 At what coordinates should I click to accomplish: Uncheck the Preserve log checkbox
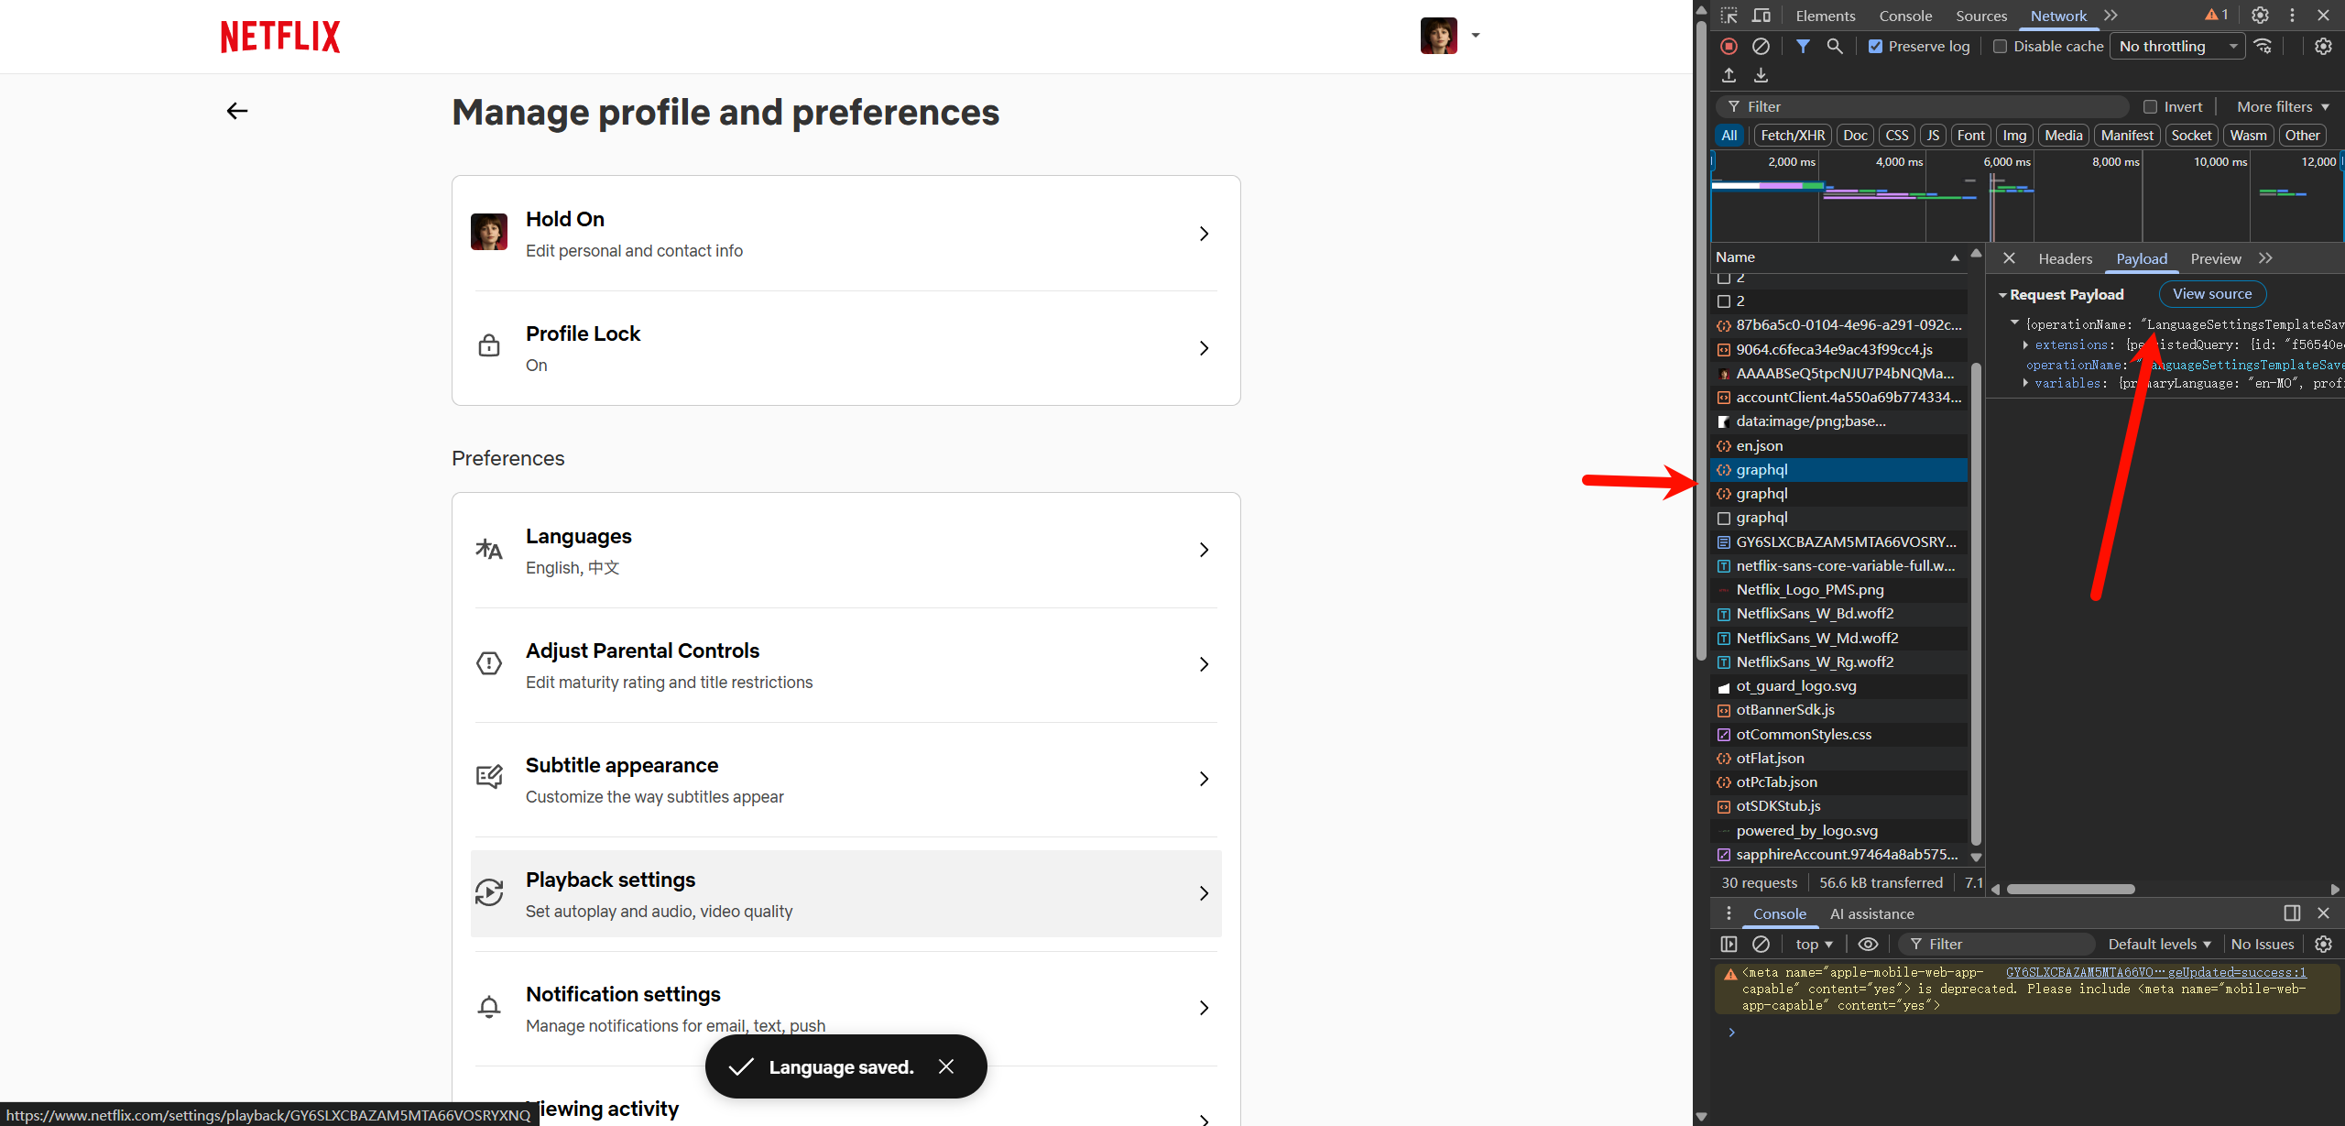(x=1875, y=47)
